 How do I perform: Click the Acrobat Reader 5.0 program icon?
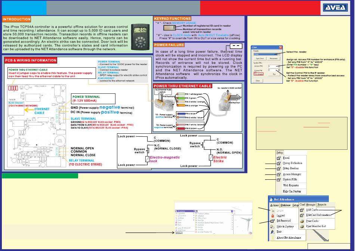point(196,232)
